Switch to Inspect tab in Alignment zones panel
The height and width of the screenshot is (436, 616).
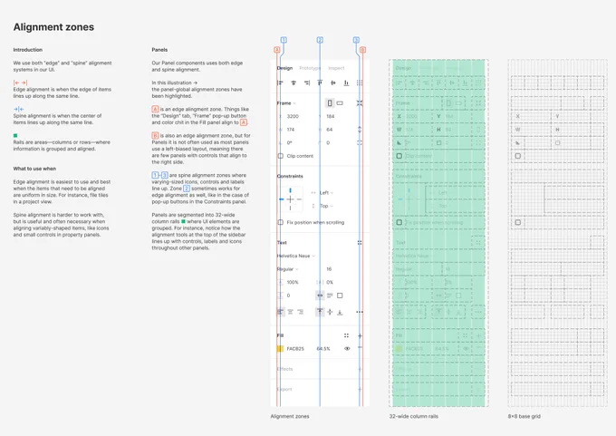pyautogui.click(x=336, y=68)
